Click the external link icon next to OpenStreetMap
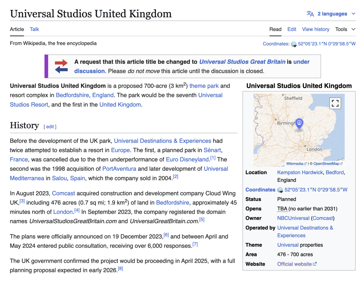 click(x=341, y=164)
